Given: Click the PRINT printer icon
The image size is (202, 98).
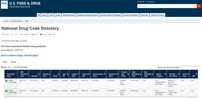Looking at the screenshot, I should click(49, 34).
